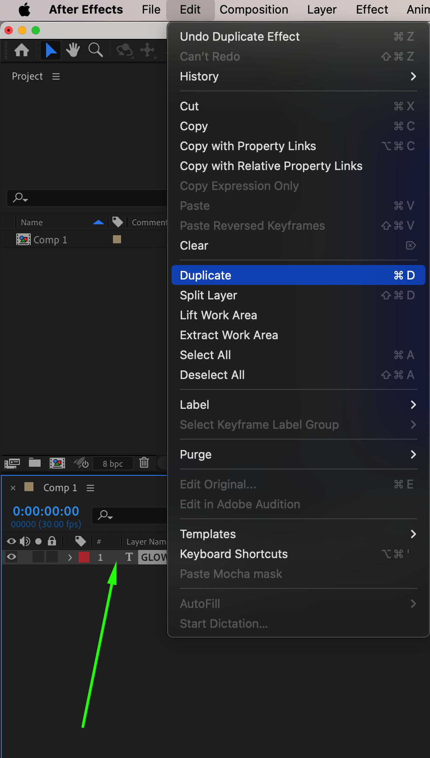The width and height of the screenshot is (430, 758).
Task: Click the 0:00:00:00 current timecode
Action: point(46,511)
